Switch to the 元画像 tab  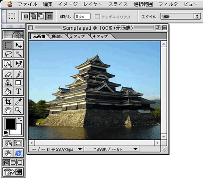(39, 36)
